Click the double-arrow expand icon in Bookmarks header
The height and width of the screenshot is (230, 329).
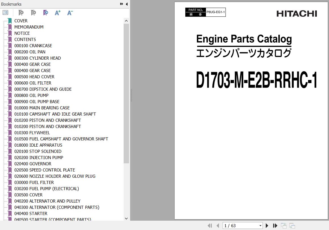click(x=121, y=4)
